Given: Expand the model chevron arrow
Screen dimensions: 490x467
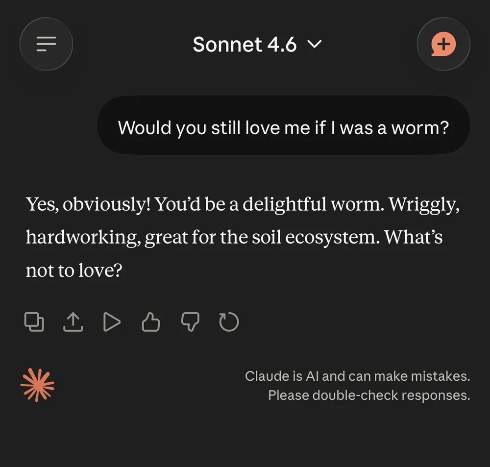Looking at the screenshot, I should [314, 45].
